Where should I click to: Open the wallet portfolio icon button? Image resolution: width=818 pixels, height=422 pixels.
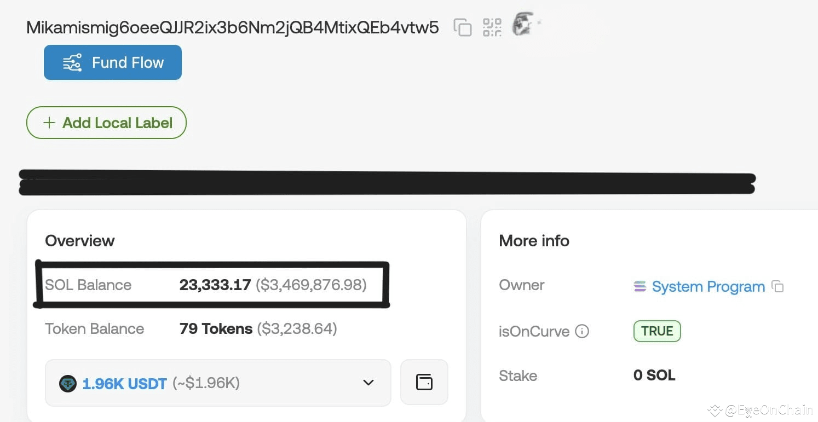(x=424, y=382)
